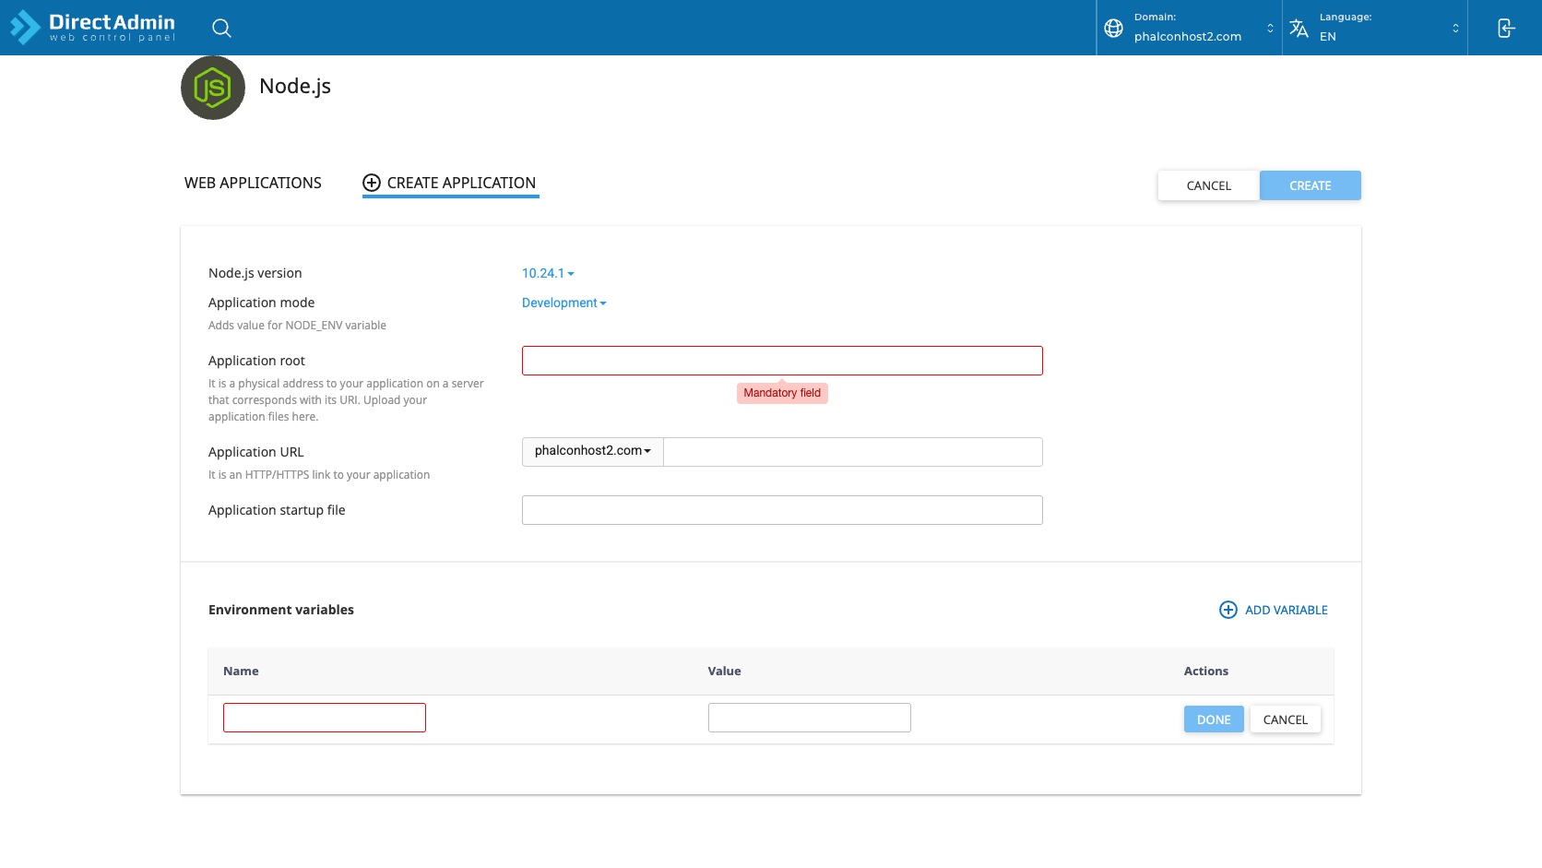1542x868 pixels.
Task: Click the top Cancel button
Action: (1209, 185)
